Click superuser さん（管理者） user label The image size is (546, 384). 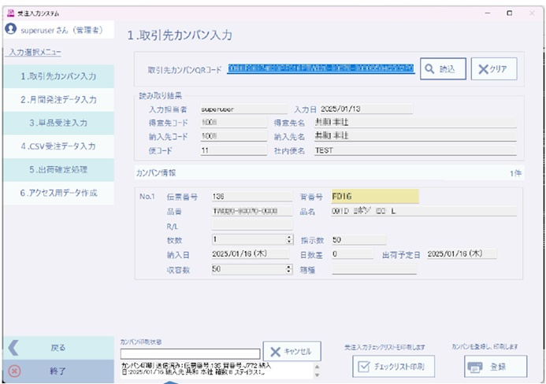click(x=61, y=30)
